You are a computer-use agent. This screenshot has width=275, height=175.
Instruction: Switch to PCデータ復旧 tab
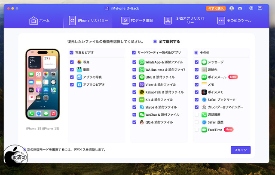[x=137, y=21]
